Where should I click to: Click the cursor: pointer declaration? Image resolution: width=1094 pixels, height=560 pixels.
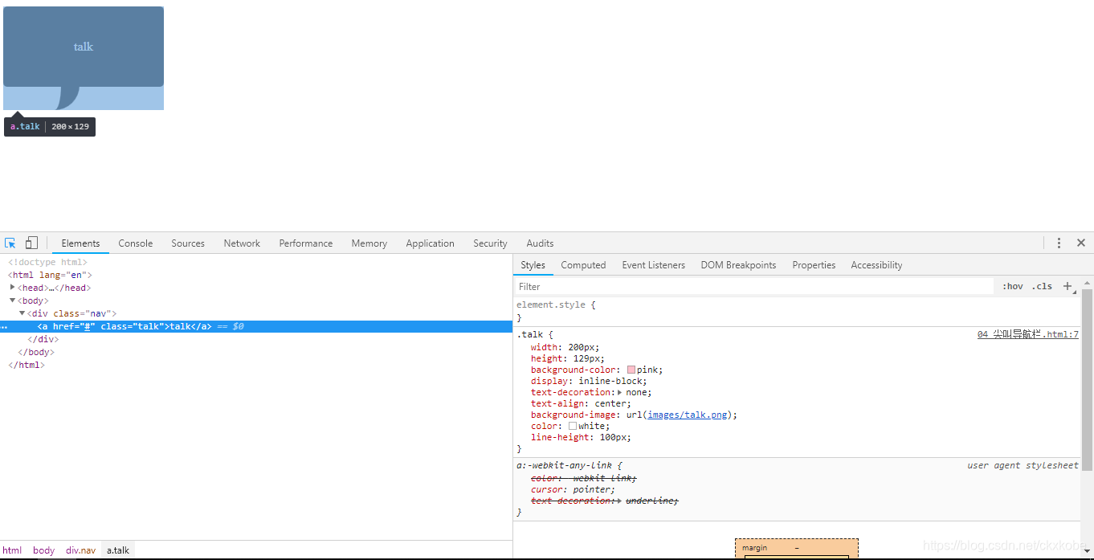coord(573,489)
